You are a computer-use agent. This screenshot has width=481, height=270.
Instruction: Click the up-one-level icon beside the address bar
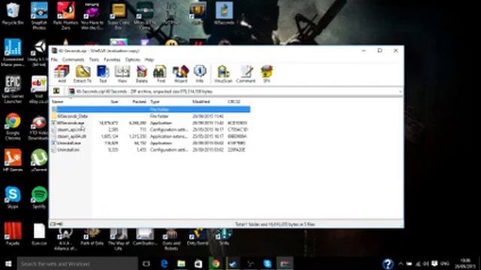[56, 91]
